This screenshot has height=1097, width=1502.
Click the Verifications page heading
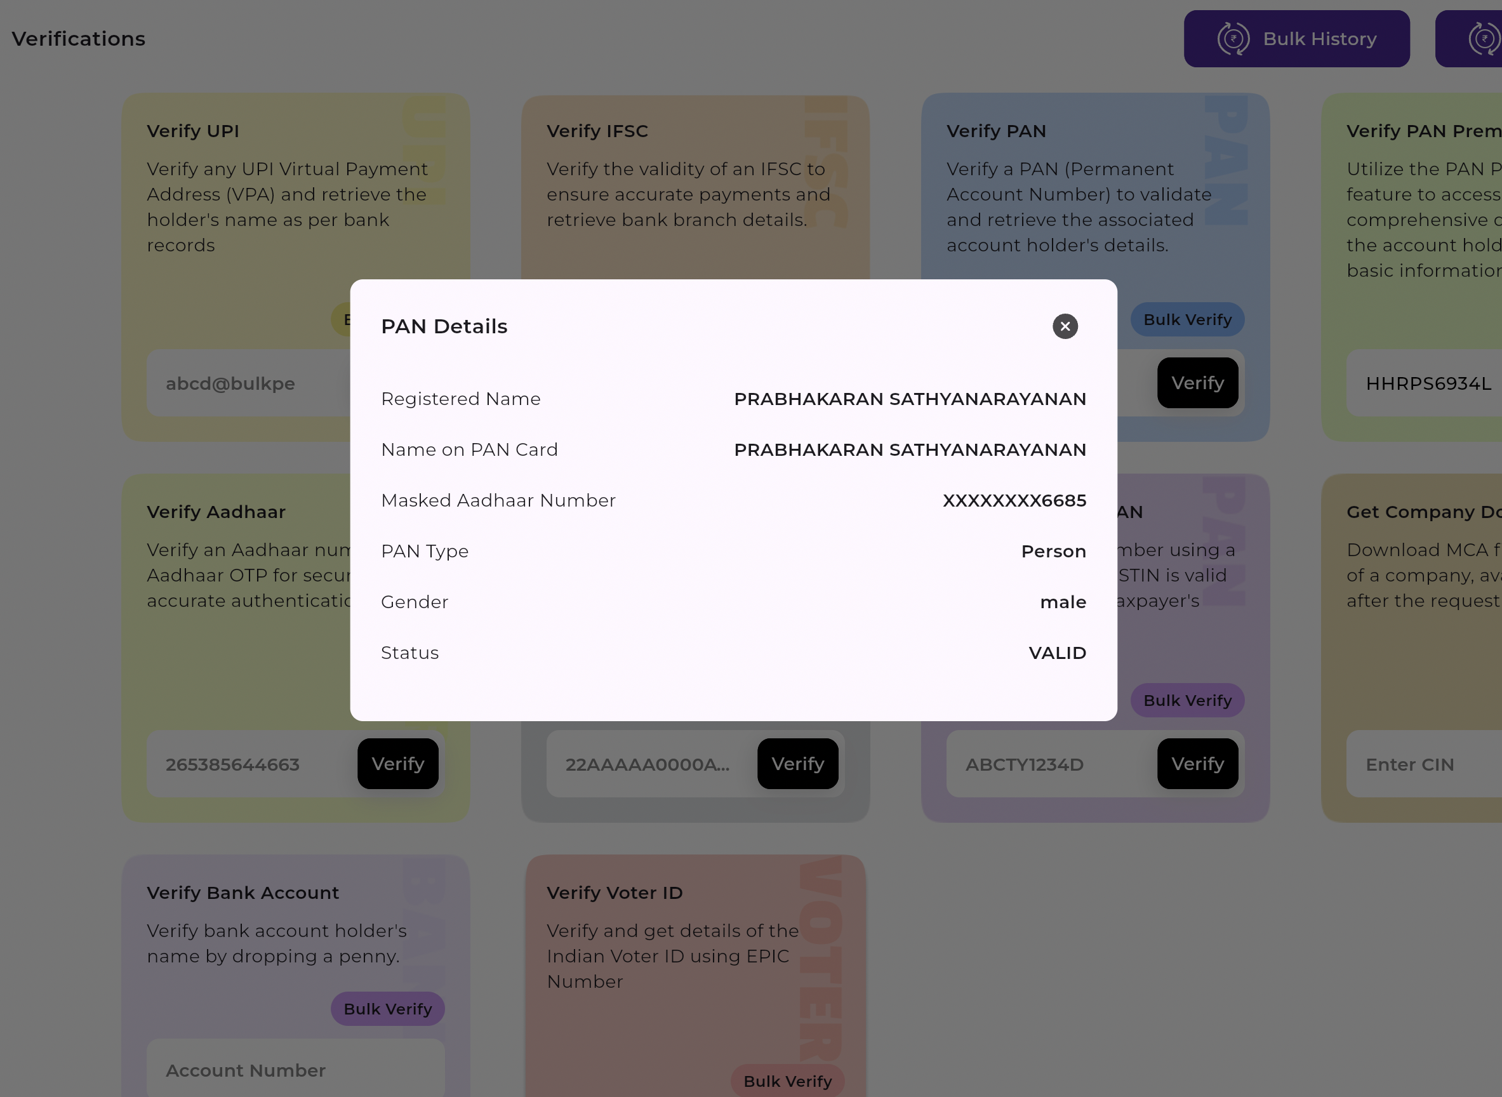tap(77, 39)
